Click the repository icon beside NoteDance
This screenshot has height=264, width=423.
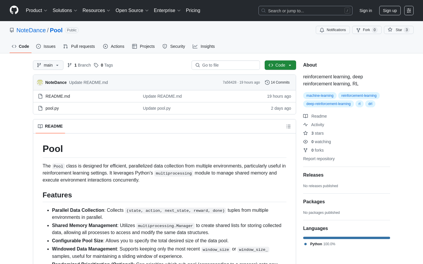coord(12,30)
